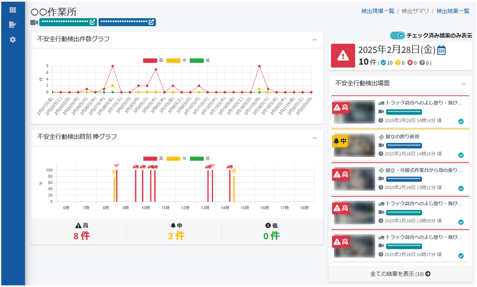Viewport: 477px width, 287px height.
Task: Click 高 warning badge on 14時14分 thumbnail
Action: [x=341, y=108]
